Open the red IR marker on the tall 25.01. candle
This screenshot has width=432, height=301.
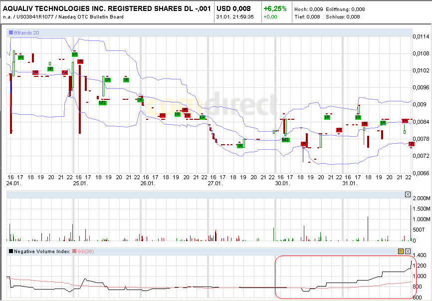[x=80, y=61]
